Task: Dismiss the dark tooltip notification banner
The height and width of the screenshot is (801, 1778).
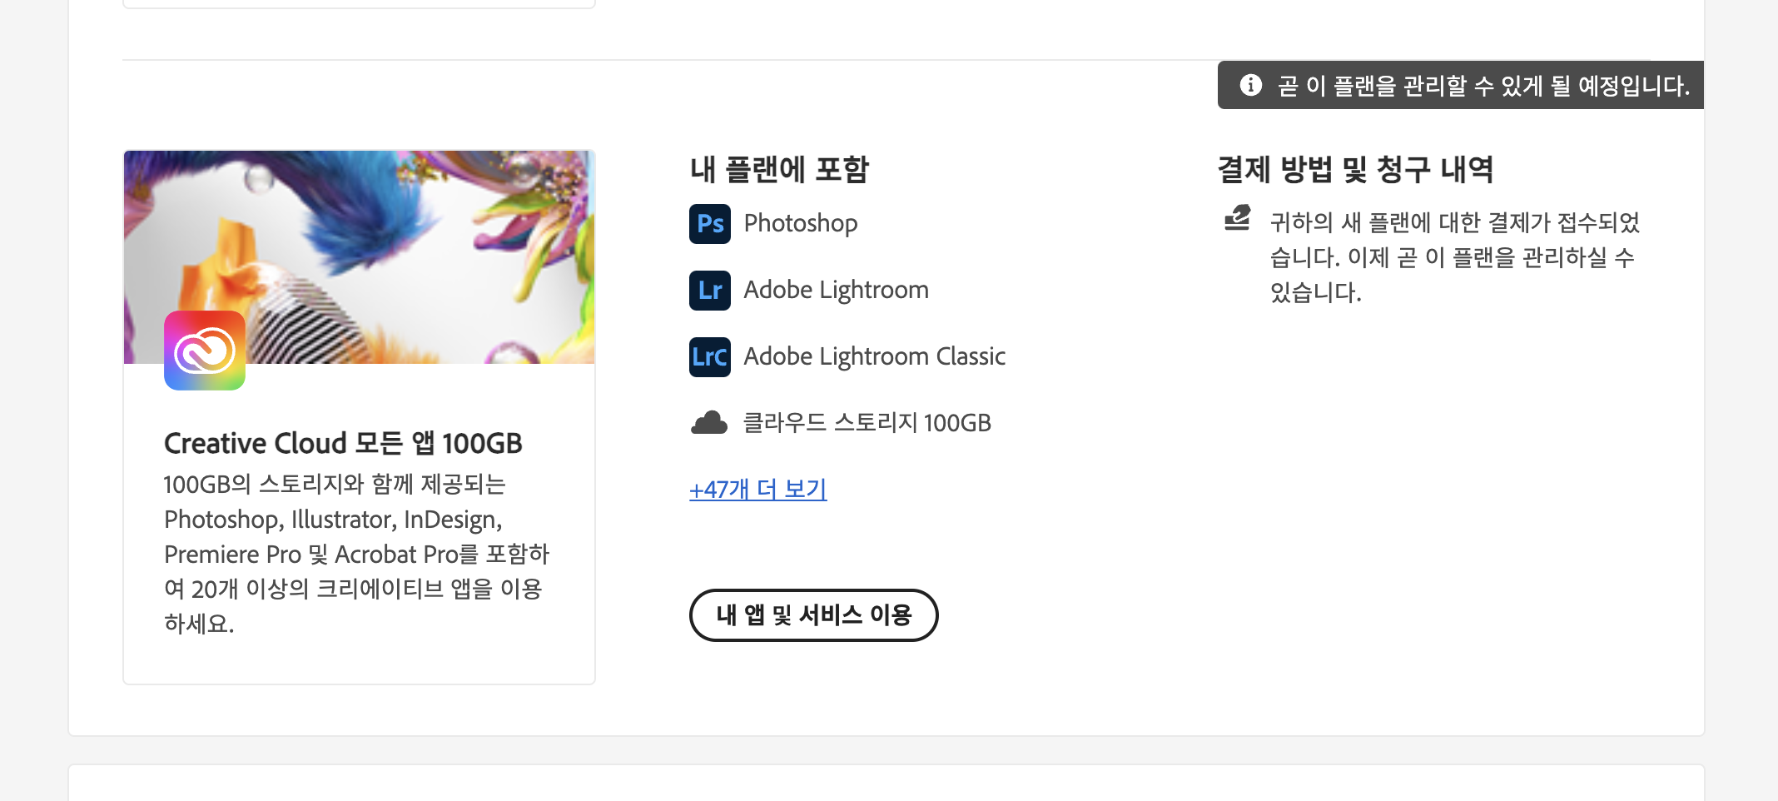Action: pos(1459,85)
